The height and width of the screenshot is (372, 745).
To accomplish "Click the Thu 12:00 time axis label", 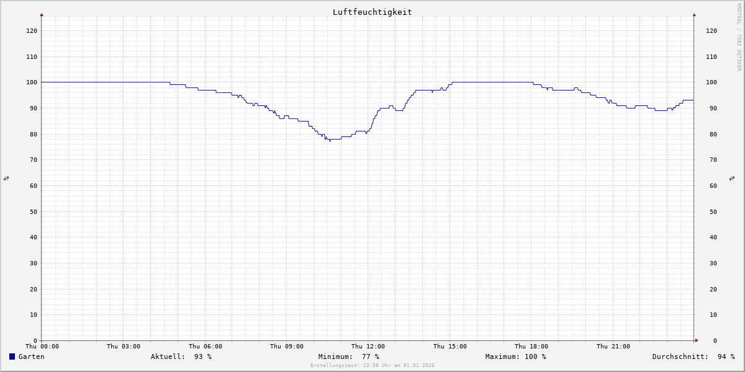I will [x=368, y=347].
